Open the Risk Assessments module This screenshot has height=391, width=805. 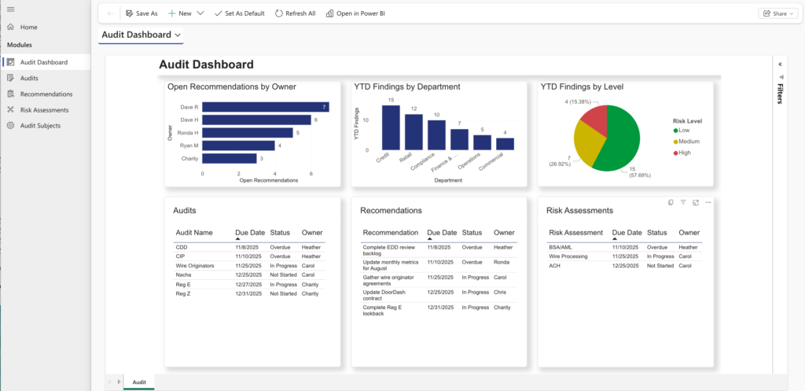click(44, 109)
